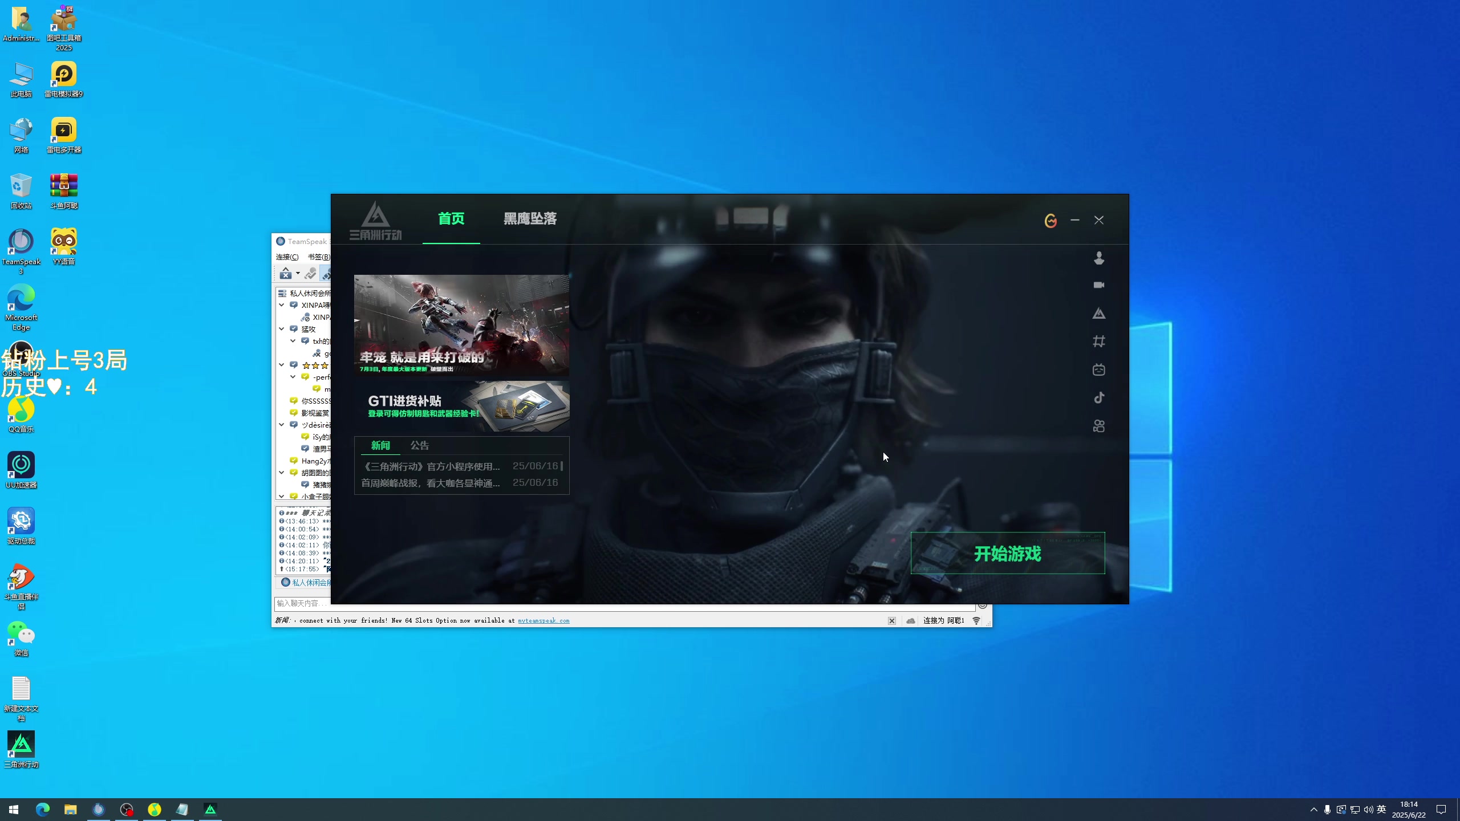
Task: Collapse the -perf sub-channel in TeamSpeak tree
Action: pos(293,377)
